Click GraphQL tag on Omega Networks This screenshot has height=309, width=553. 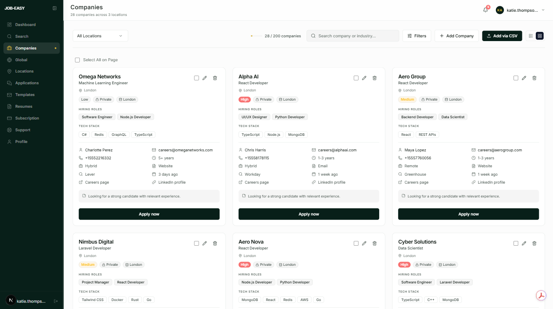(118, 135)
